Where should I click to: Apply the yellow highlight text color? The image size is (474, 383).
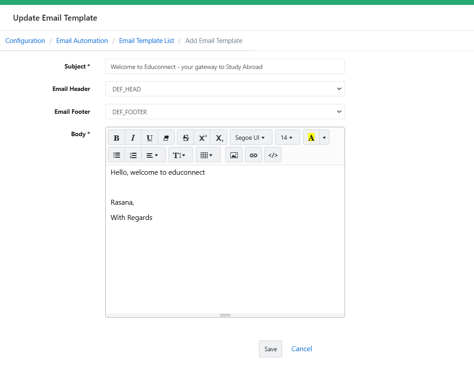click(311, 138)
